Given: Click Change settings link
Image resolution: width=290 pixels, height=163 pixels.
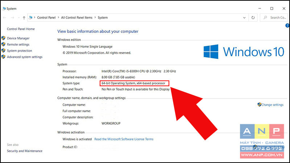Looking at the screenshot, I should coord(272,105).
